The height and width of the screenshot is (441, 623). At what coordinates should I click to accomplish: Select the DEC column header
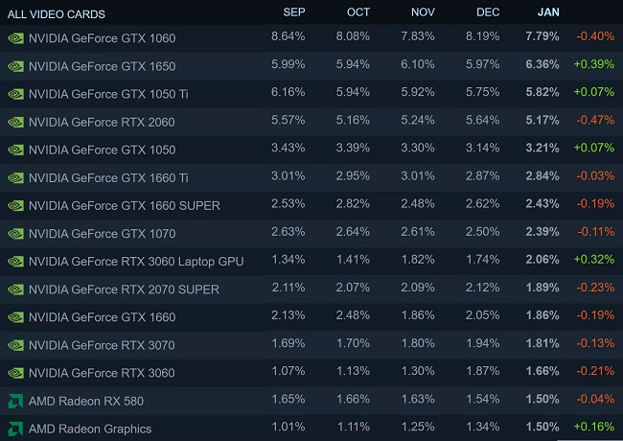488,12
